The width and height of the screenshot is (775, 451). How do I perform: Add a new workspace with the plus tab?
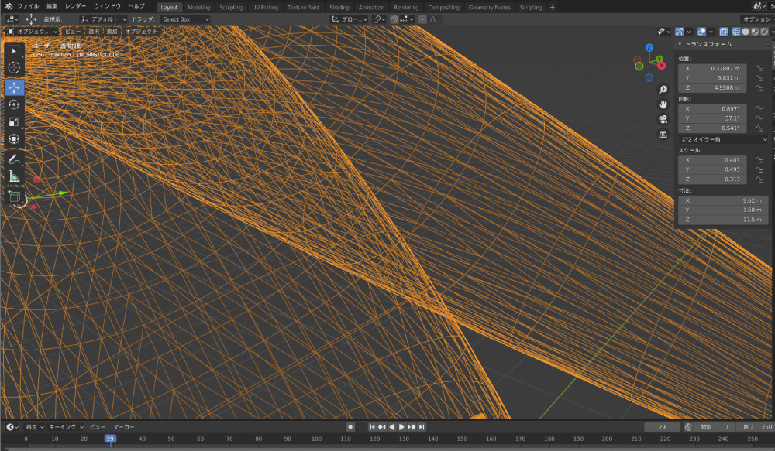click(552, 8)
